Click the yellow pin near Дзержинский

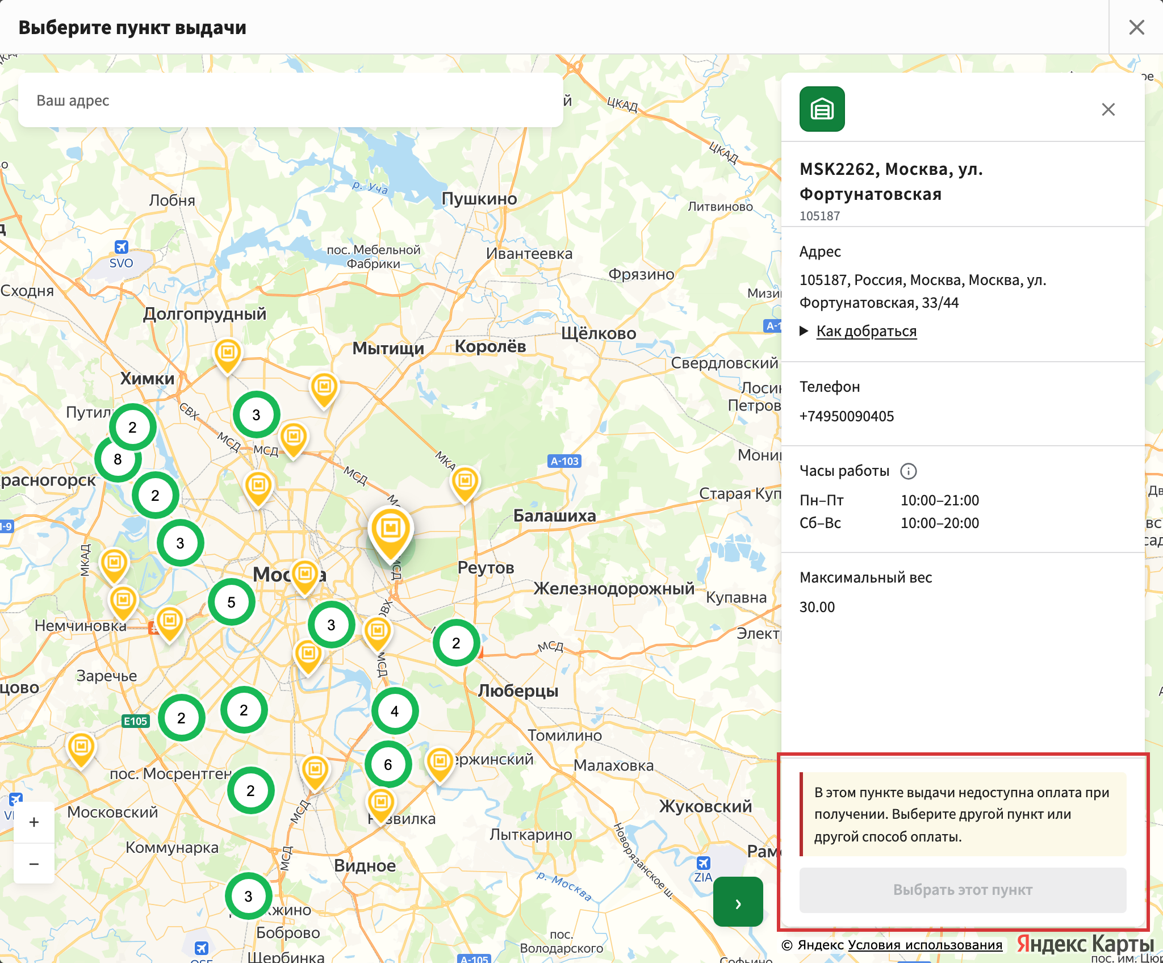click(x=440, y=764)
